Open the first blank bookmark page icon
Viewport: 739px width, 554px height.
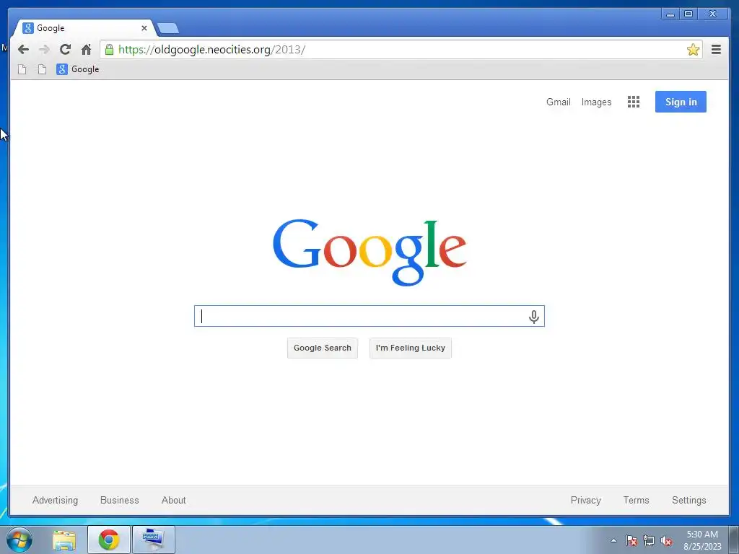click(x=22, y=69)
